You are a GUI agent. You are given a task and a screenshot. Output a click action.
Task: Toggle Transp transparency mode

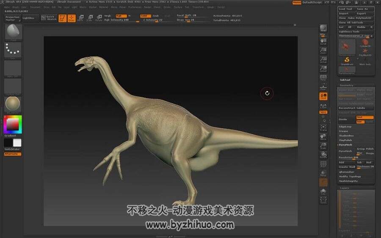323,173
